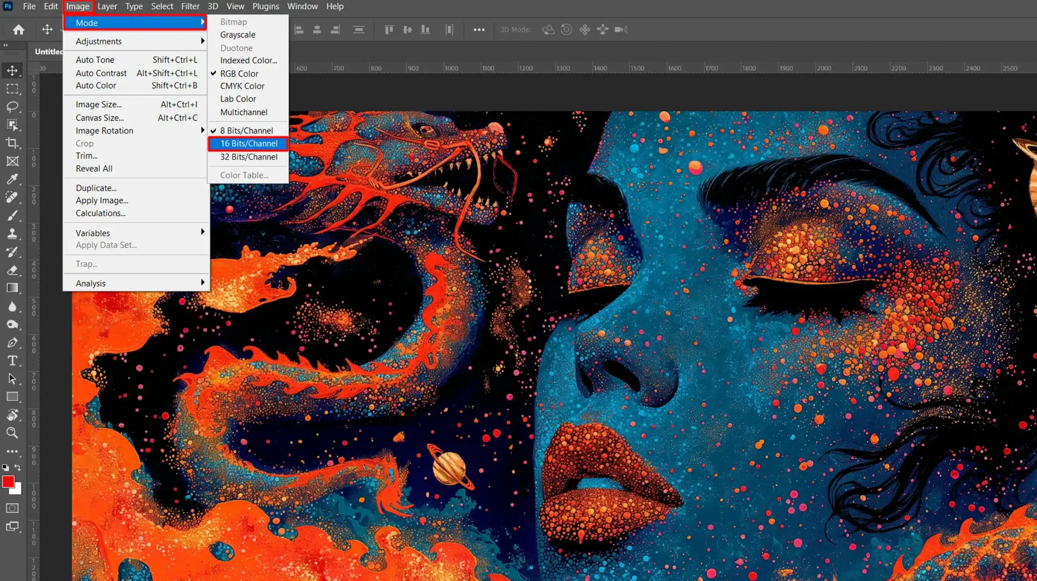Click Image Size menu entry

[135, 104]
